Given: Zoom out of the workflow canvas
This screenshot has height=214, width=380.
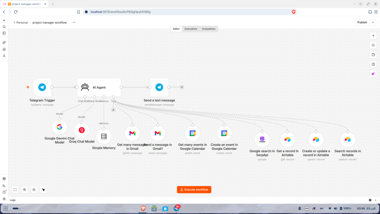Looking at the screenshot, I should (34, 190).
